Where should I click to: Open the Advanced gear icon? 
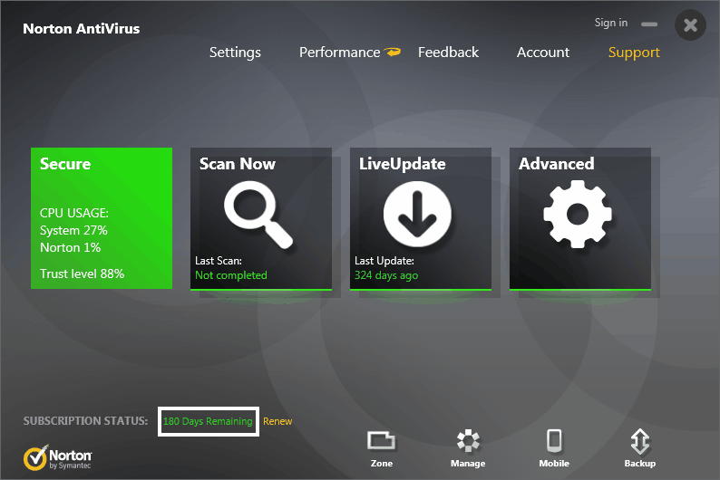tap(578, 214)
